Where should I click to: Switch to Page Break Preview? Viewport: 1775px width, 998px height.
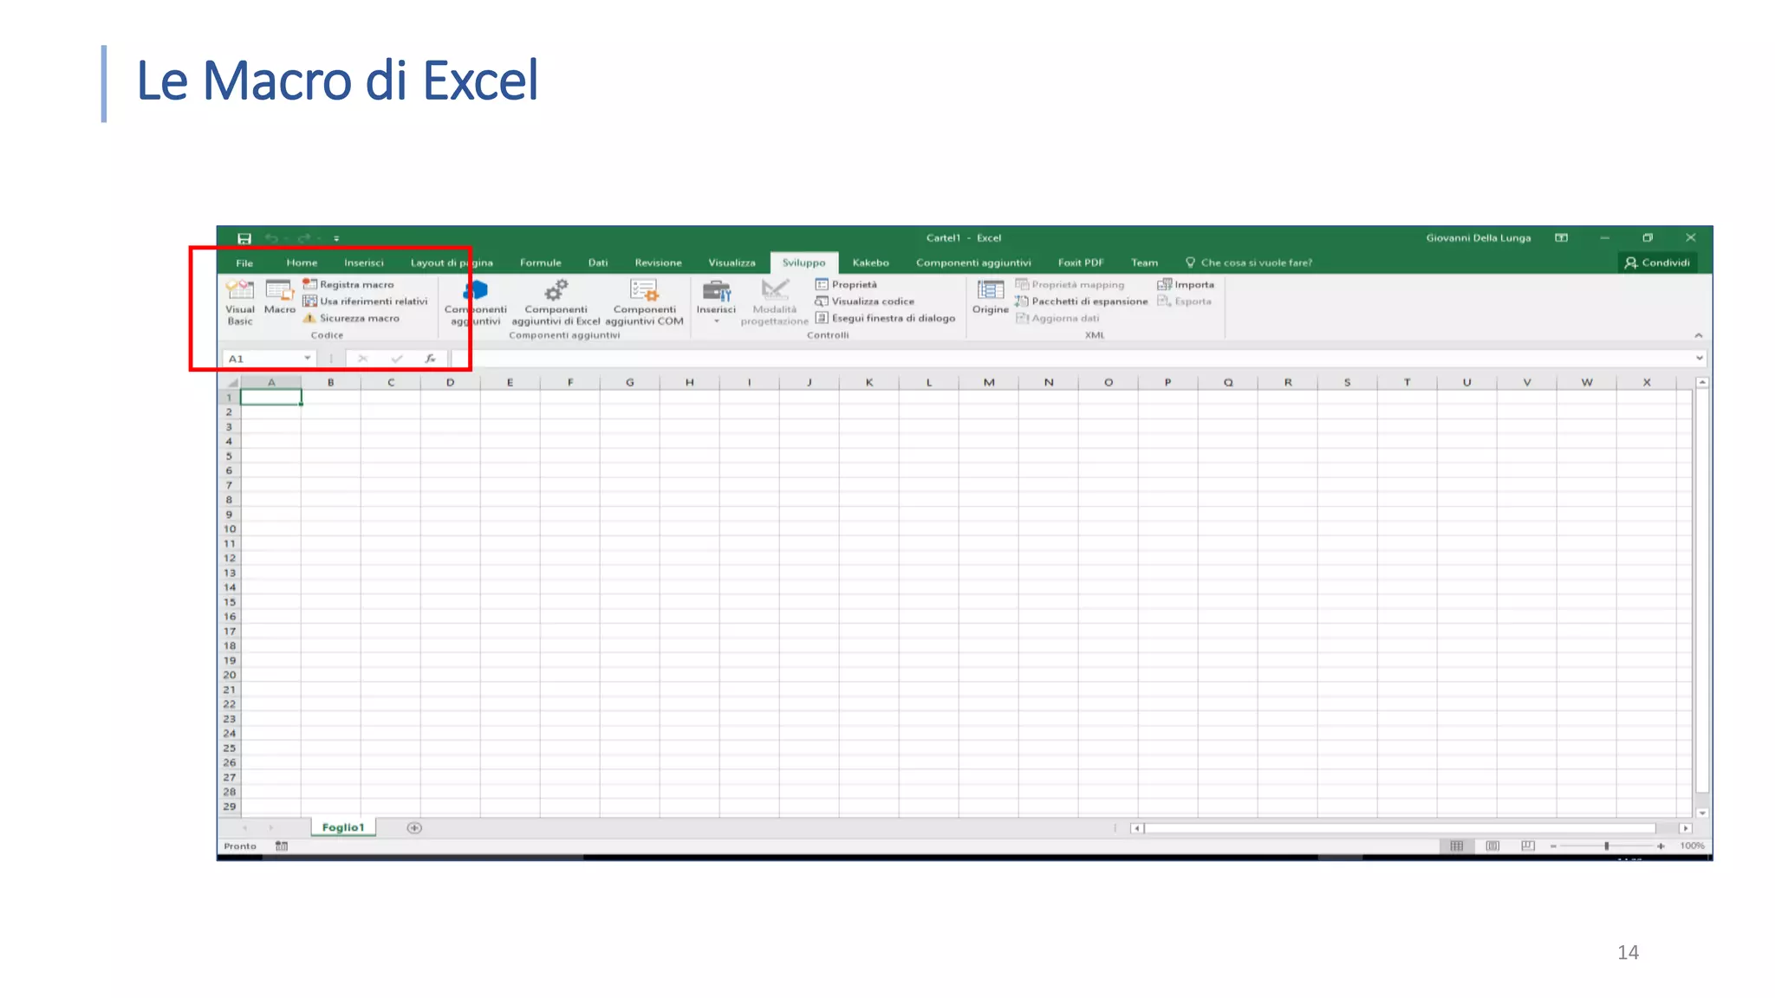[1527, 846]
